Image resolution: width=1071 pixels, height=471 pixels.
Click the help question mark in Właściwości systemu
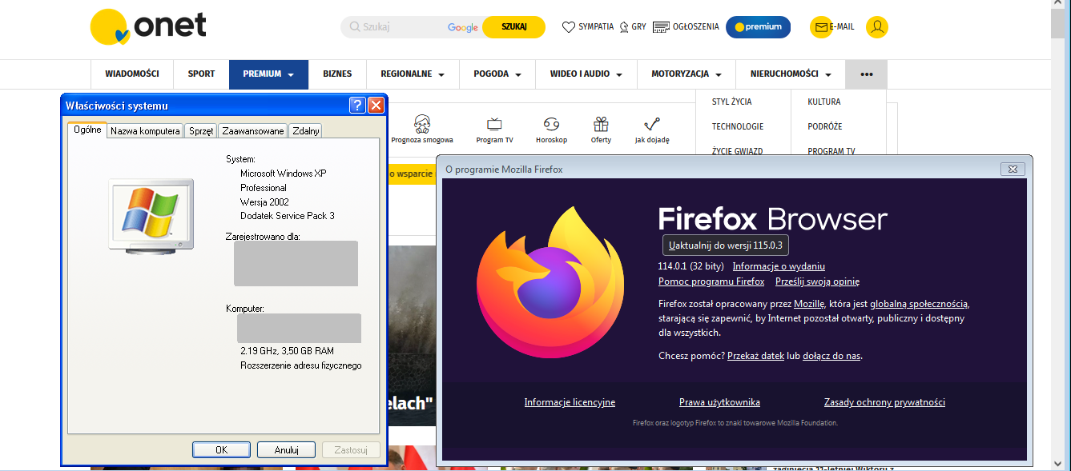357,106
